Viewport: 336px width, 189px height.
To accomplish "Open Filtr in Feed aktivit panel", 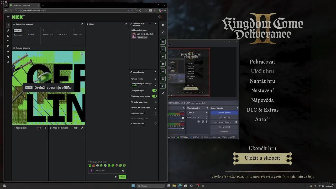I will pos(39,128).
